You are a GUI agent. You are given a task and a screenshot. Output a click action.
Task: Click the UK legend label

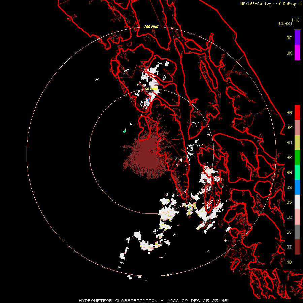point(289,53)
